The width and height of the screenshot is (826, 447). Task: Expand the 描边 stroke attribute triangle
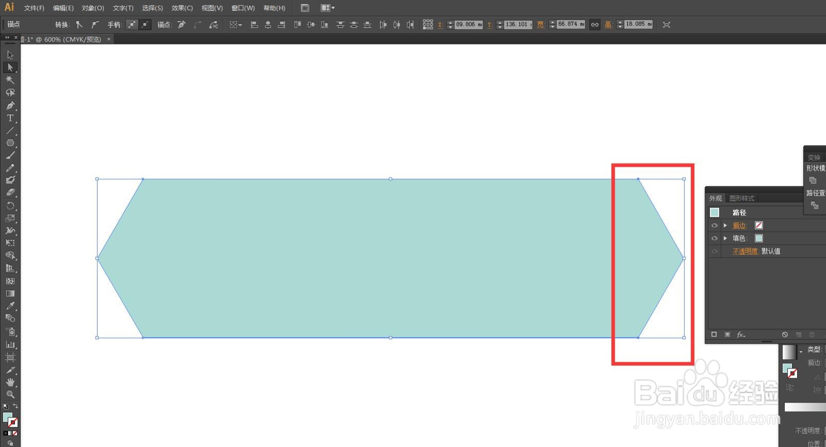pyautogui.click(x=725, y=226)
